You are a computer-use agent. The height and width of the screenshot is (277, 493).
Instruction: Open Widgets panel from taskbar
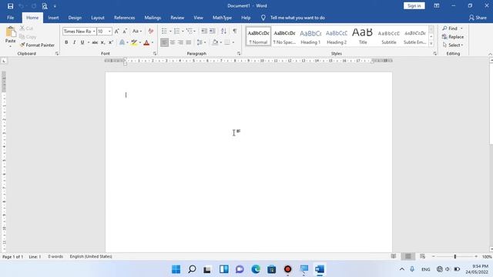224,269
